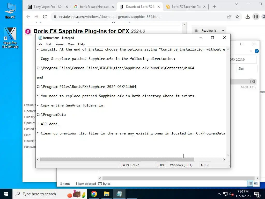Select the 1 KB file row in Explorer
Viewport: 265px width, 199px height.
(x=244, y=82)
